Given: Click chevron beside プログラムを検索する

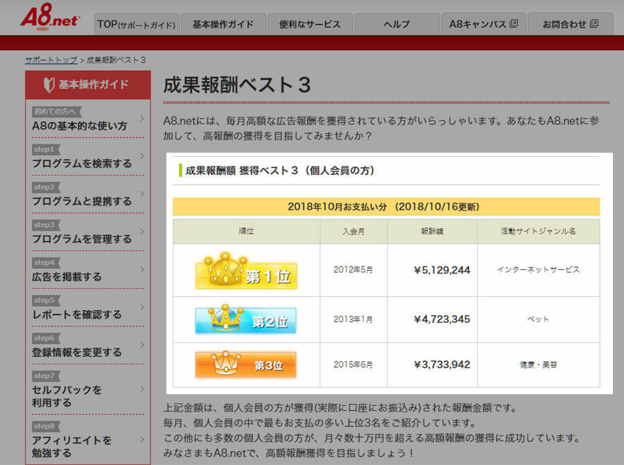Looking at the screenshot, I should [142, 156].
